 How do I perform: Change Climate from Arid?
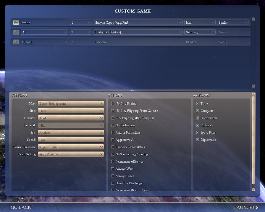pyautogui.click(x=71, y=118)
